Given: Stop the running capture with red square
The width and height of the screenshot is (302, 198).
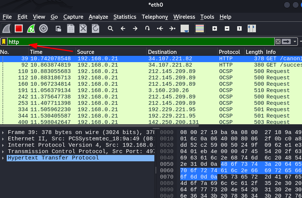Looking at the screenshot, I should point(19,29).
